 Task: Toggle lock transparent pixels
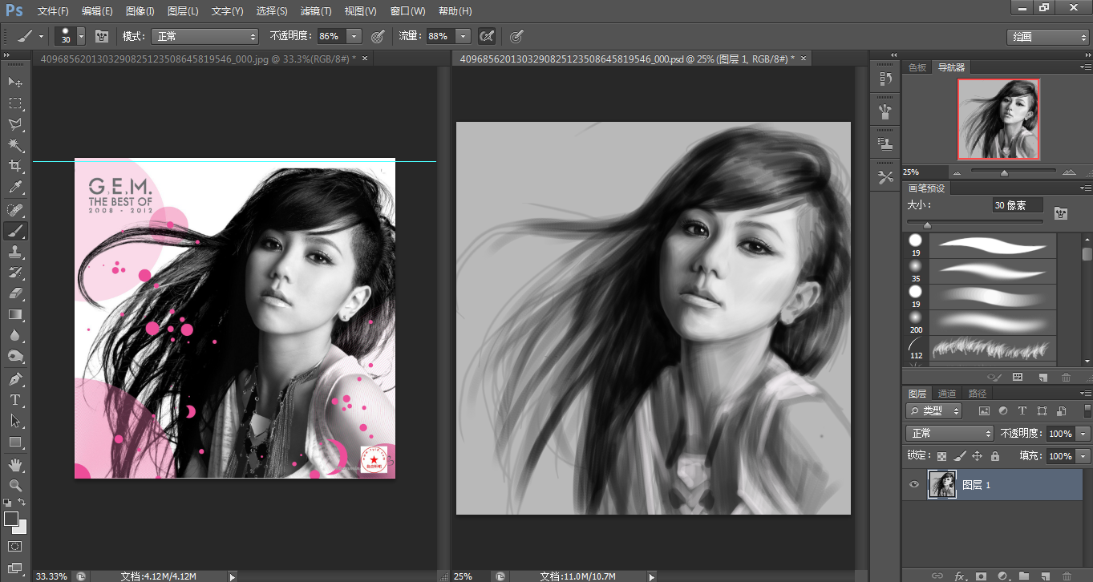942,456
